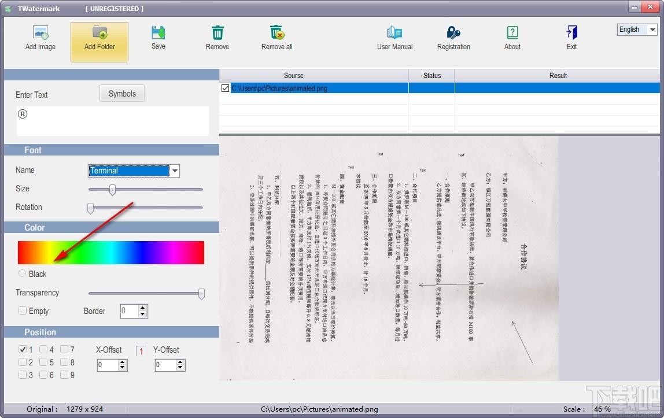The width and height of the screenshot is (664, 418).
Task: Check position checkbox 4
Action: coord(43,349)
